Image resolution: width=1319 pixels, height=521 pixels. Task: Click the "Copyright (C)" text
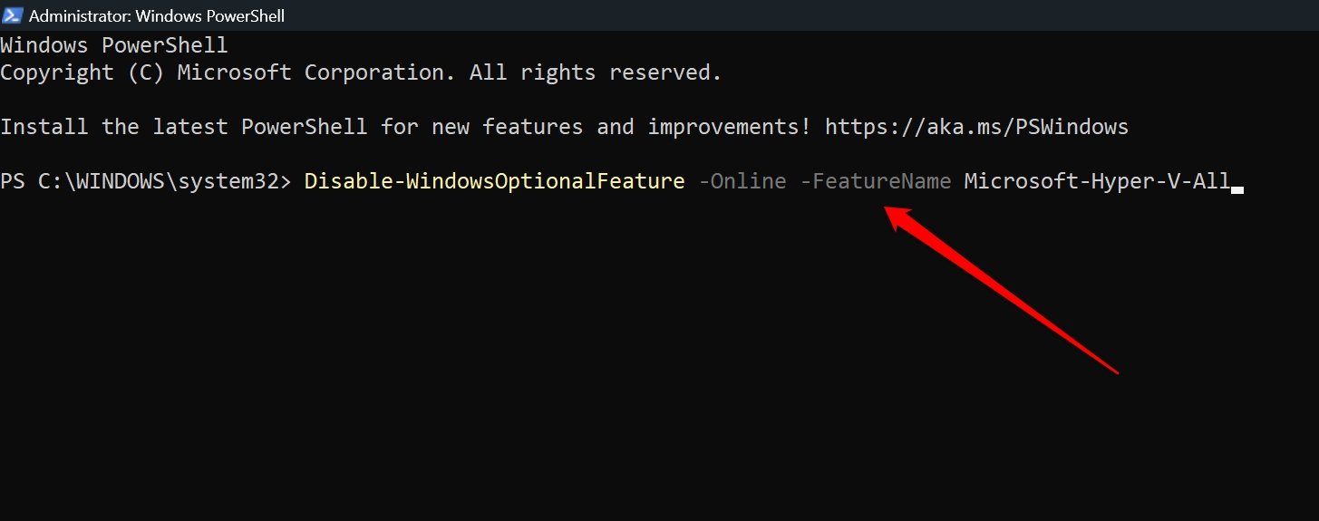coord(82,72)
